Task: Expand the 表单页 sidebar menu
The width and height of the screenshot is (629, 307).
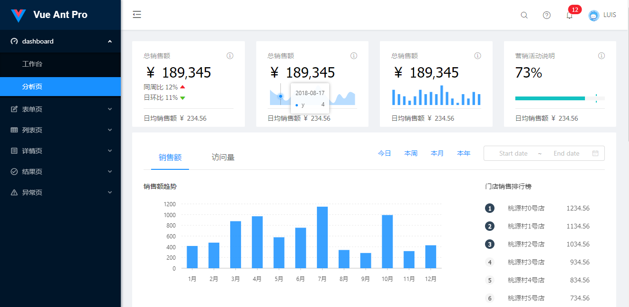Action: click(x=60, y=109)
